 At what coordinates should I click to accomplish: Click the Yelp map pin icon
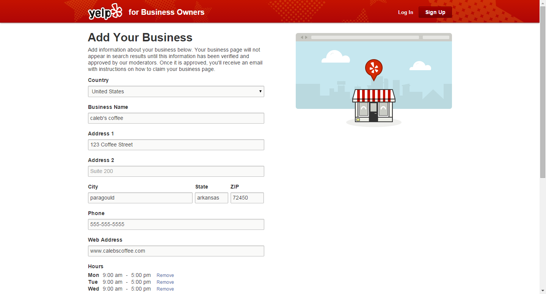373,69
